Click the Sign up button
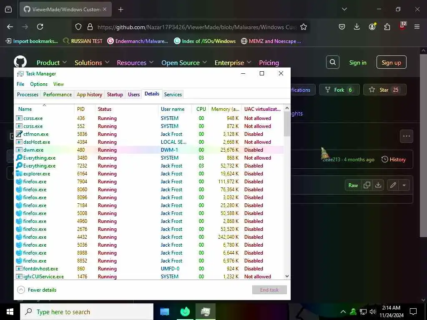The image size is (427, 320). click(391, 62)
